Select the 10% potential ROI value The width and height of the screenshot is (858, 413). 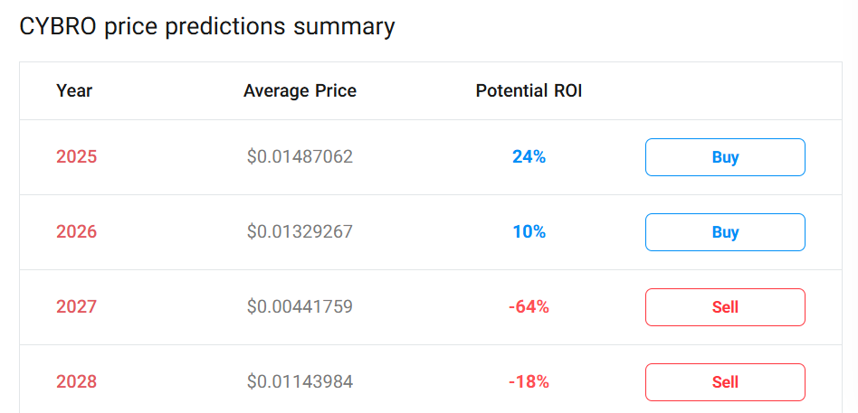529,232
